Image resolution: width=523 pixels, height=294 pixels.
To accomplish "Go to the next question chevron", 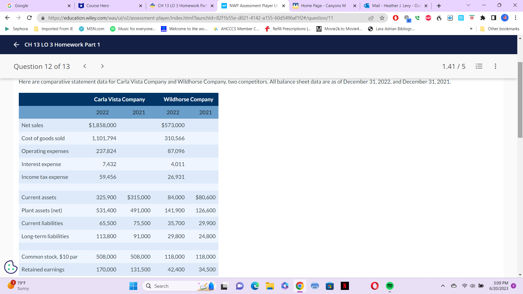I will 102,66.
